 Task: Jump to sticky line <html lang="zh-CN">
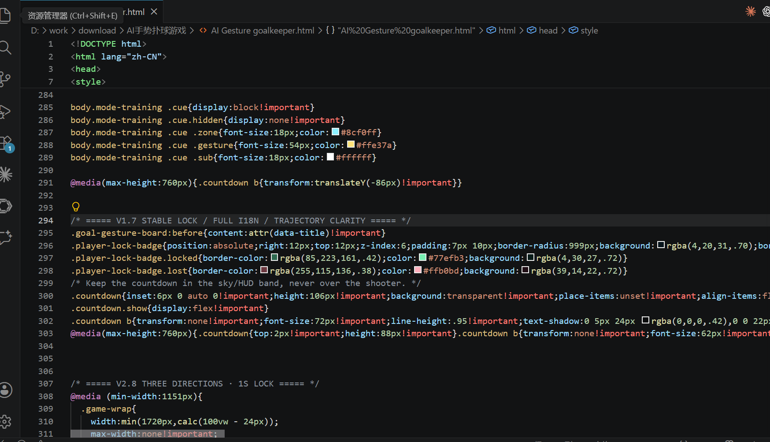click(119, 57)
